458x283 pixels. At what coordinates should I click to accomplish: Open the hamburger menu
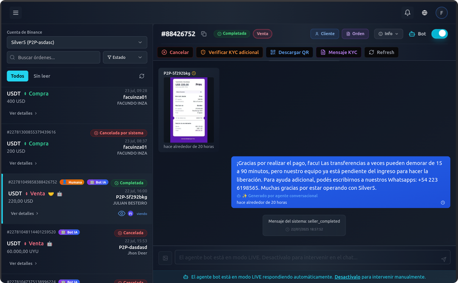(x=16, y=13)
